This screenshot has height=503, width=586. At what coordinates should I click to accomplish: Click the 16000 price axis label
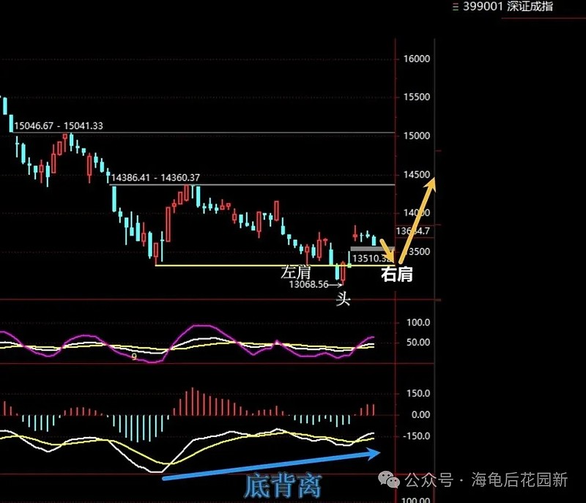(x=416, y=59)
